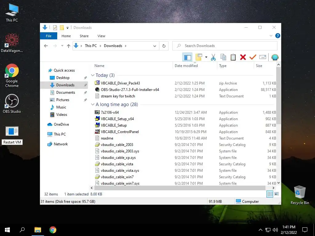315x236 pixels.
Task: Select Desktop in the navigation pane
Action: (63, 78)
